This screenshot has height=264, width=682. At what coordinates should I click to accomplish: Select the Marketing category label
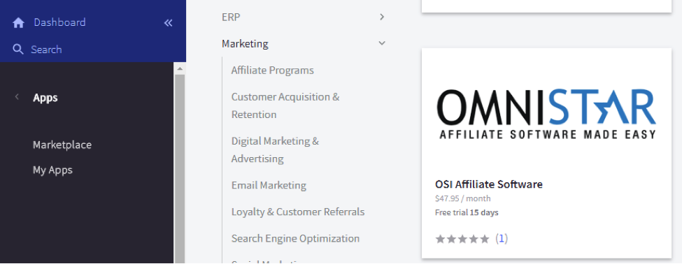tap(245, 44)
